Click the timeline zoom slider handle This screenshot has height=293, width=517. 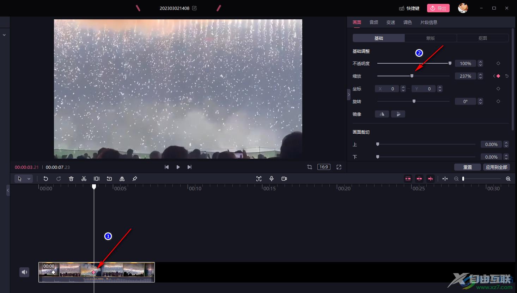tap(463, 179)
